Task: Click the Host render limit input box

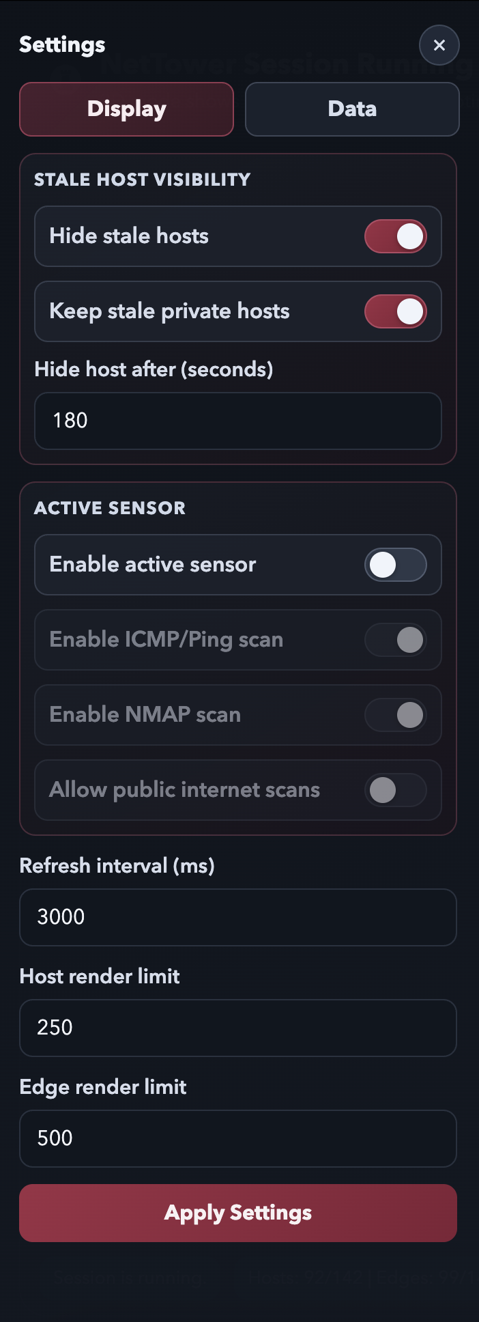Action: point(238,1028)
